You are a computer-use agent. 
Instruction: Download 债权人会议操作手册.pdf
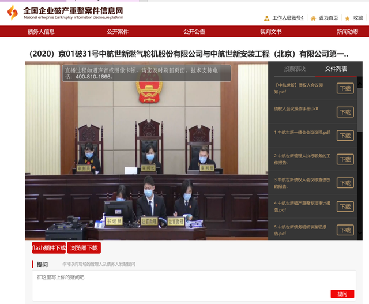(345, 112)
